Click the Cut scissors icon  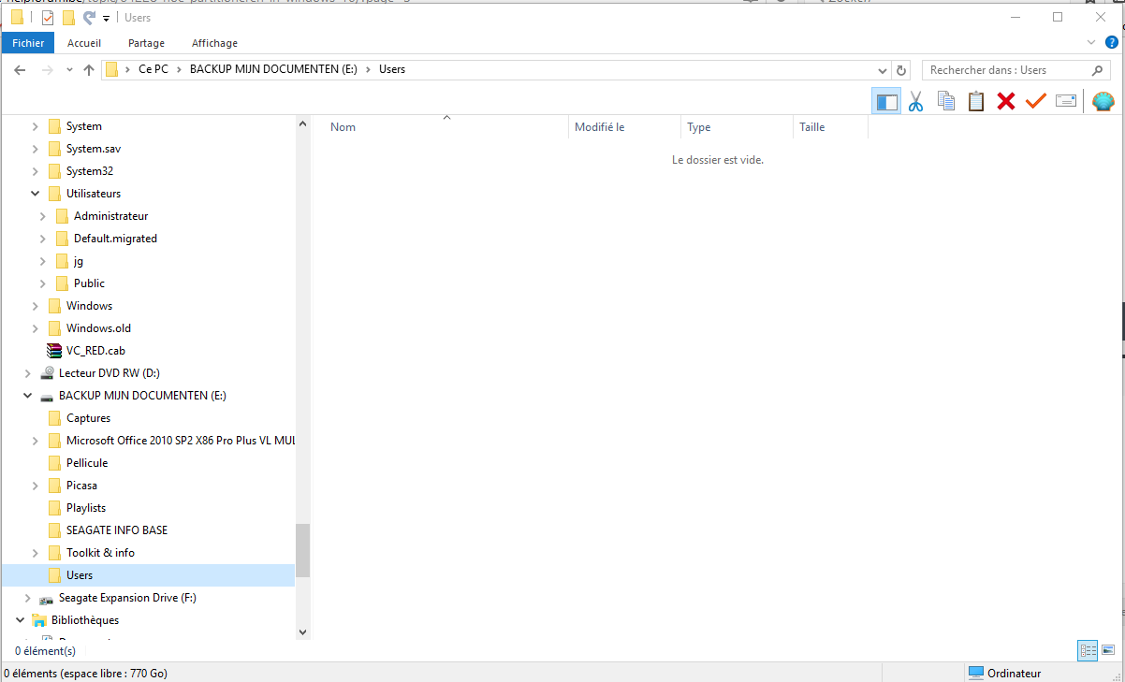[x=915, y=101]
